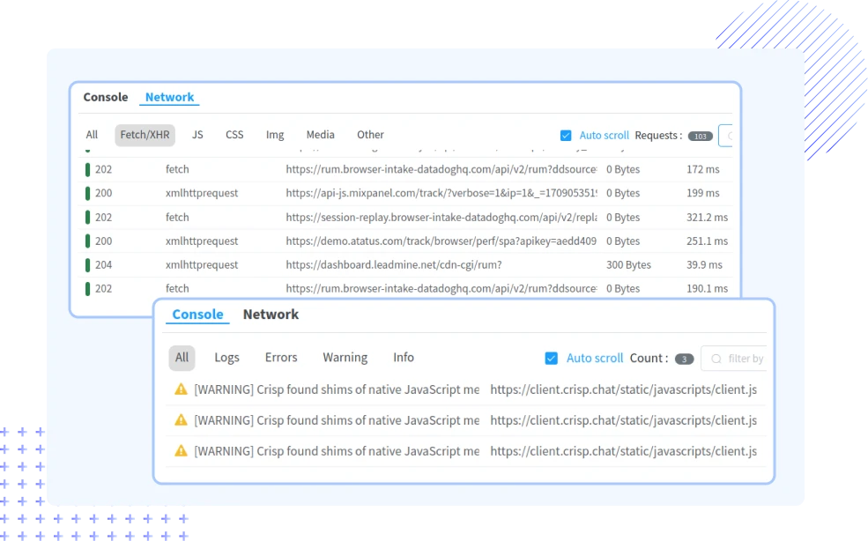Viewport: 868px width, 541px height.
Task: Select the rum.browser-intake URL in the 172 ms row
Action: (x=441, y=169)
